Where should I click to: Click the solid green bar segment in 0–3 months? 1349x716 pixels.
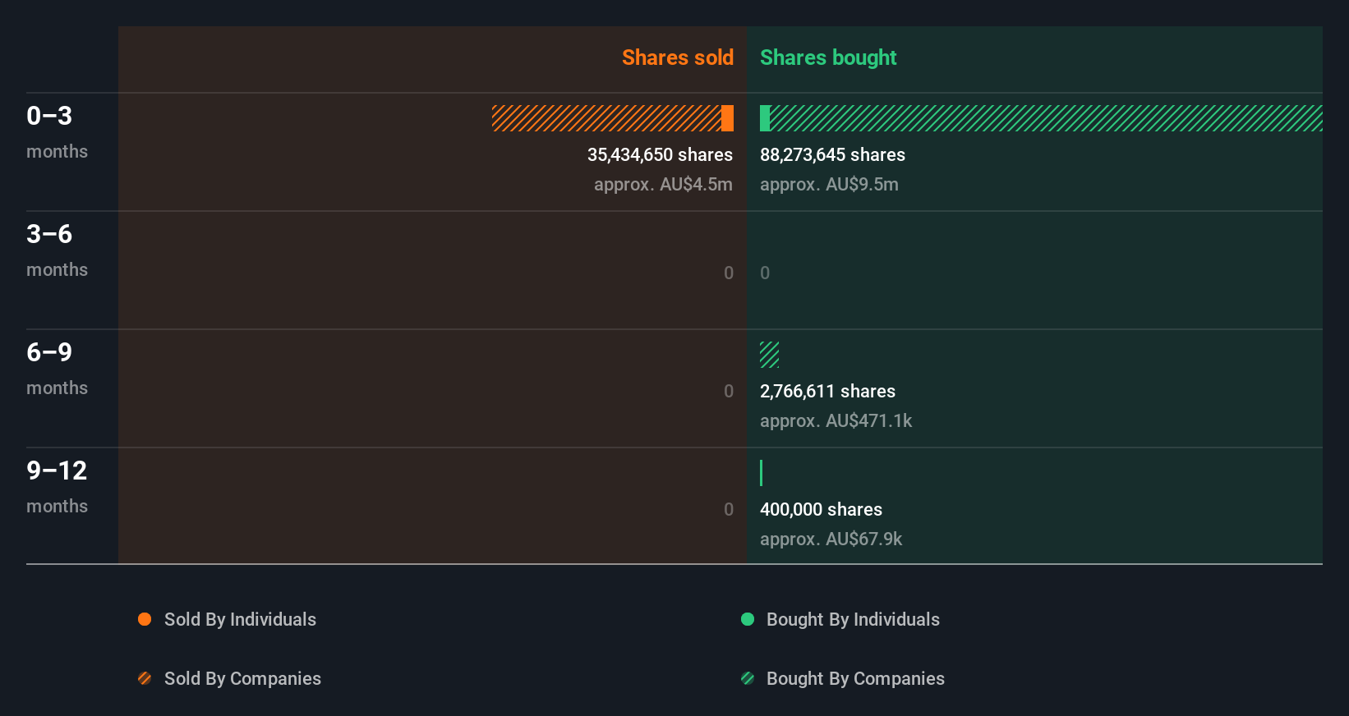(765, 118)
